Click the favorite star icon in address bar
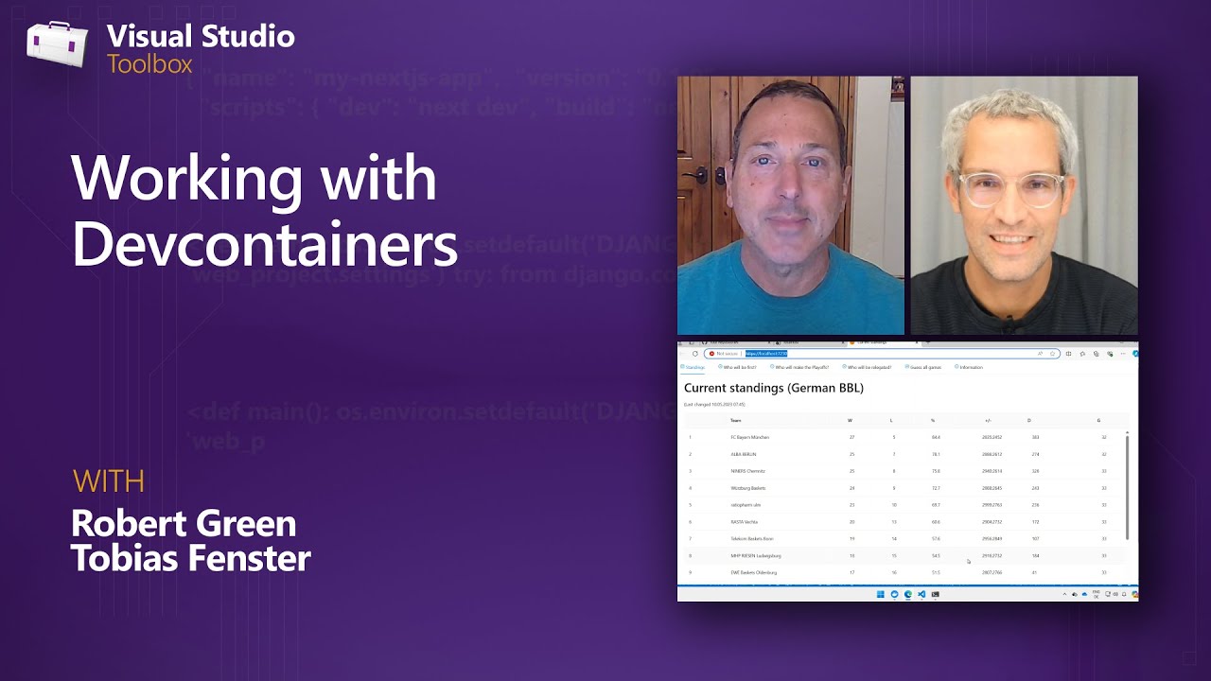The height and width of the screenshot is (681, 1211). (1052, 354)
